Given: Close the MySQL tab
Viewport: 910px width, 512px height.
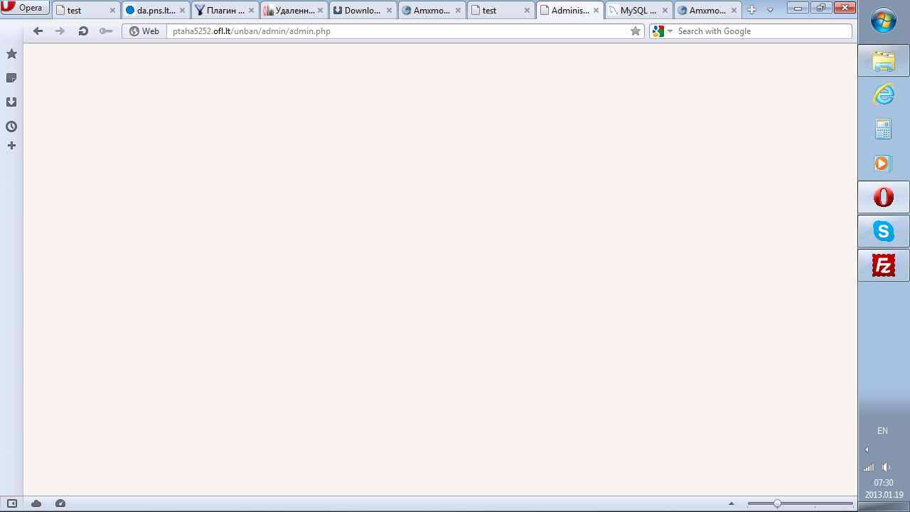Looking at the screenshot, I should [x=665, y=11].
